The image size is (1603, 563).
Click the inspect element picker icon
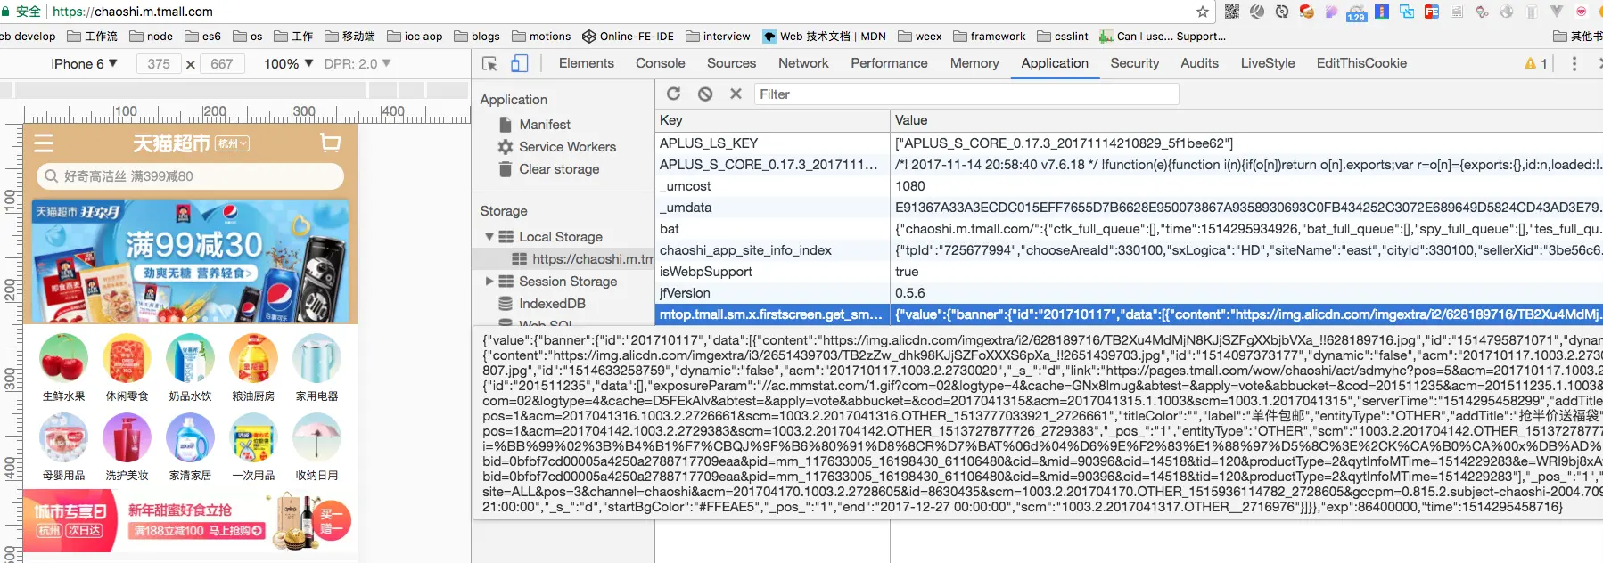(489, 63)
